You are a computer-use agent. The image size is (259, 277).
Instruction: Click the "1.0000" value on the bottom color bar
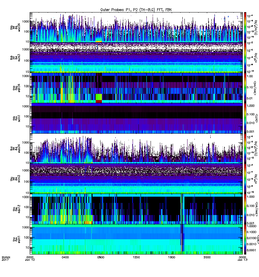[252, 226]
